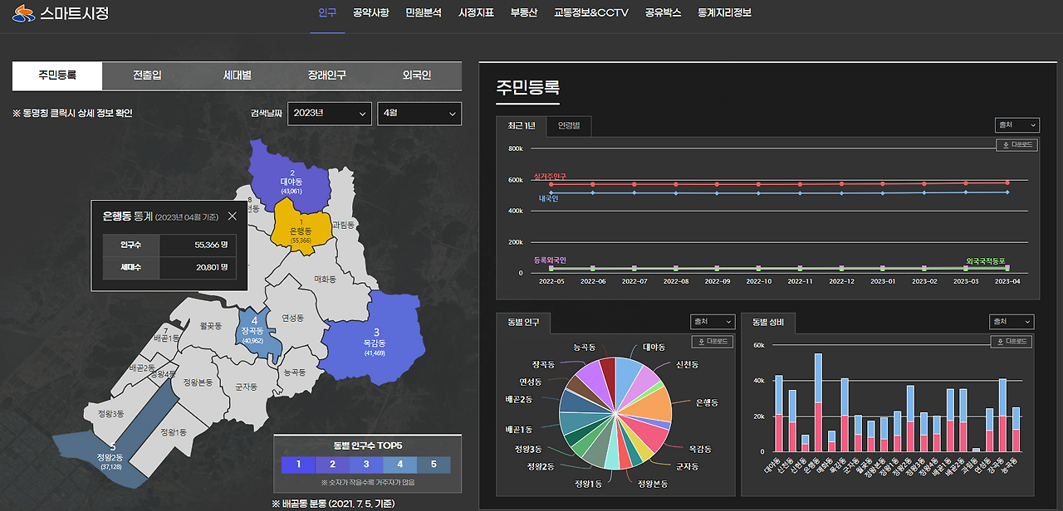
Task: Click the 실거주인구 line series label
Action: point(550,177)
